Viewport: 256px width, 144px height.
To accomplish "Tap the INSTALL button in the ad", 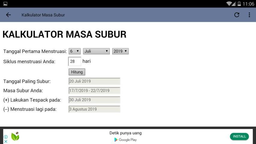I will tap(239, 136).
